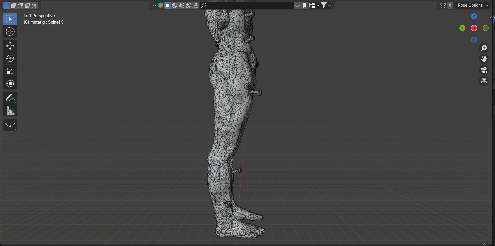Image resolution: width=495 pixels, height=246 pixels.
Task: Click the zoom magnifier viewport button
Action: click(x=484, y=48)
